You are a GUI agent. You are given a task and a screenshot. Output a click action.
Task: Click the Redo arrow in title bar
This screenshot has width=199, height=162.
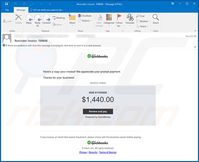(24, 4)
